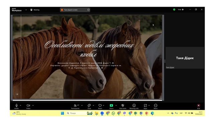Toggle the Video camera button
The height and width of the screenshot is (120, 214).
click(28, 106)
